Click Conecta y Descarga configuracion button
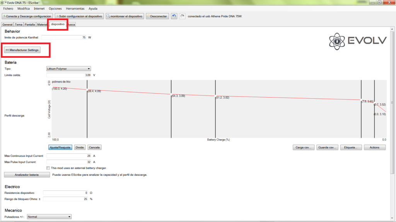The width and height of the screenshot is (396, 222). 27,16
